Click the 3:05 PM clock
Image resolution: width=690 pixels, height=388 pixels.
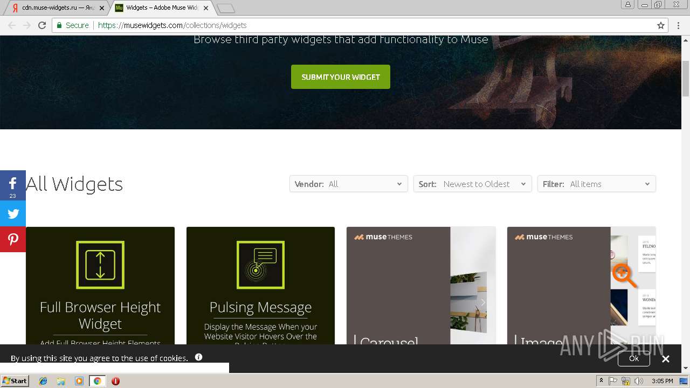coord(662,381)
